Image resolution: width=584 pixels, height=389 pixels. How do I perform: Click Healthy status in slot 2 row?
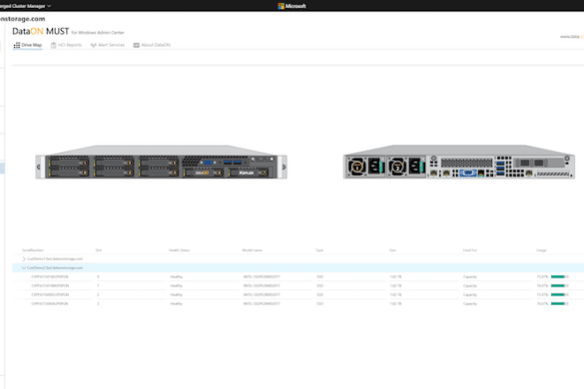pyautogui.click(x=176, y=295)
